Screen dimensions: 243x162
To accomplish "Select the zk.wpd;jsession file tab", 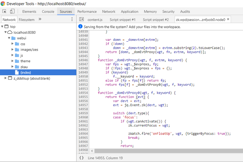I will pyautogui.click(x=201, y=20).
